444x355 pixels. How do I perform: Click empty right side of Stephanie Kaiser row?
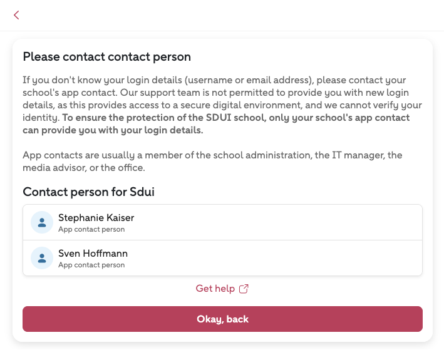pyautogui.click(x=313, y=222)
